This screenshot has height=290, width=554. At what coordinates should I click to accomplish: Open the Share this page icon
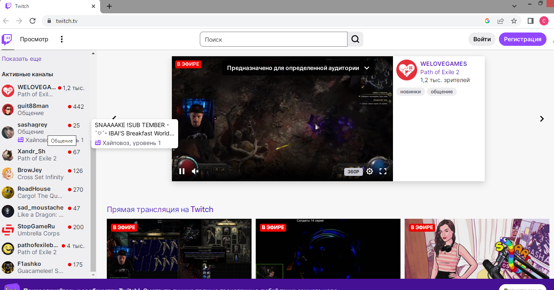click(501, 21)
